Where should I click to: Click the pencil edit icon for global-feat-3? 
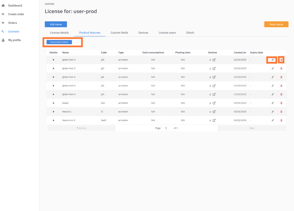272,60
